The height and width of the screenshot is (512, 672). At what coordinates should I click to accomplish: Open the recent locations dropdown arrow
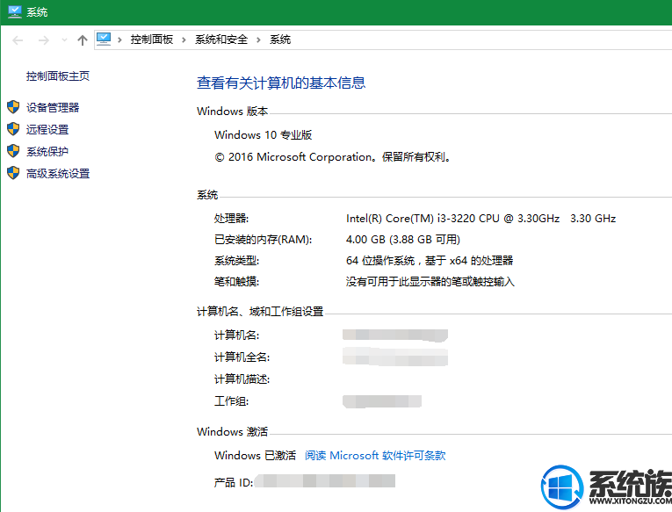click(x=65, y=40)
